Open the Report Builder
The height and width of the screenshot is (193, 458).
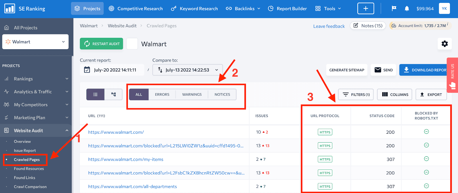pos(287,9)
